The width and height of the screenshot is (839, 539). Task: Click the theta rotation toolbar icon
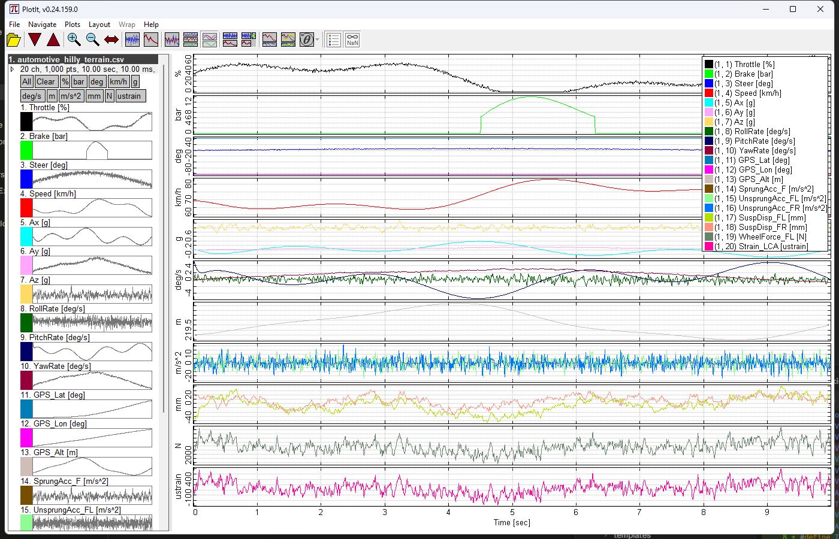[307, 40]
